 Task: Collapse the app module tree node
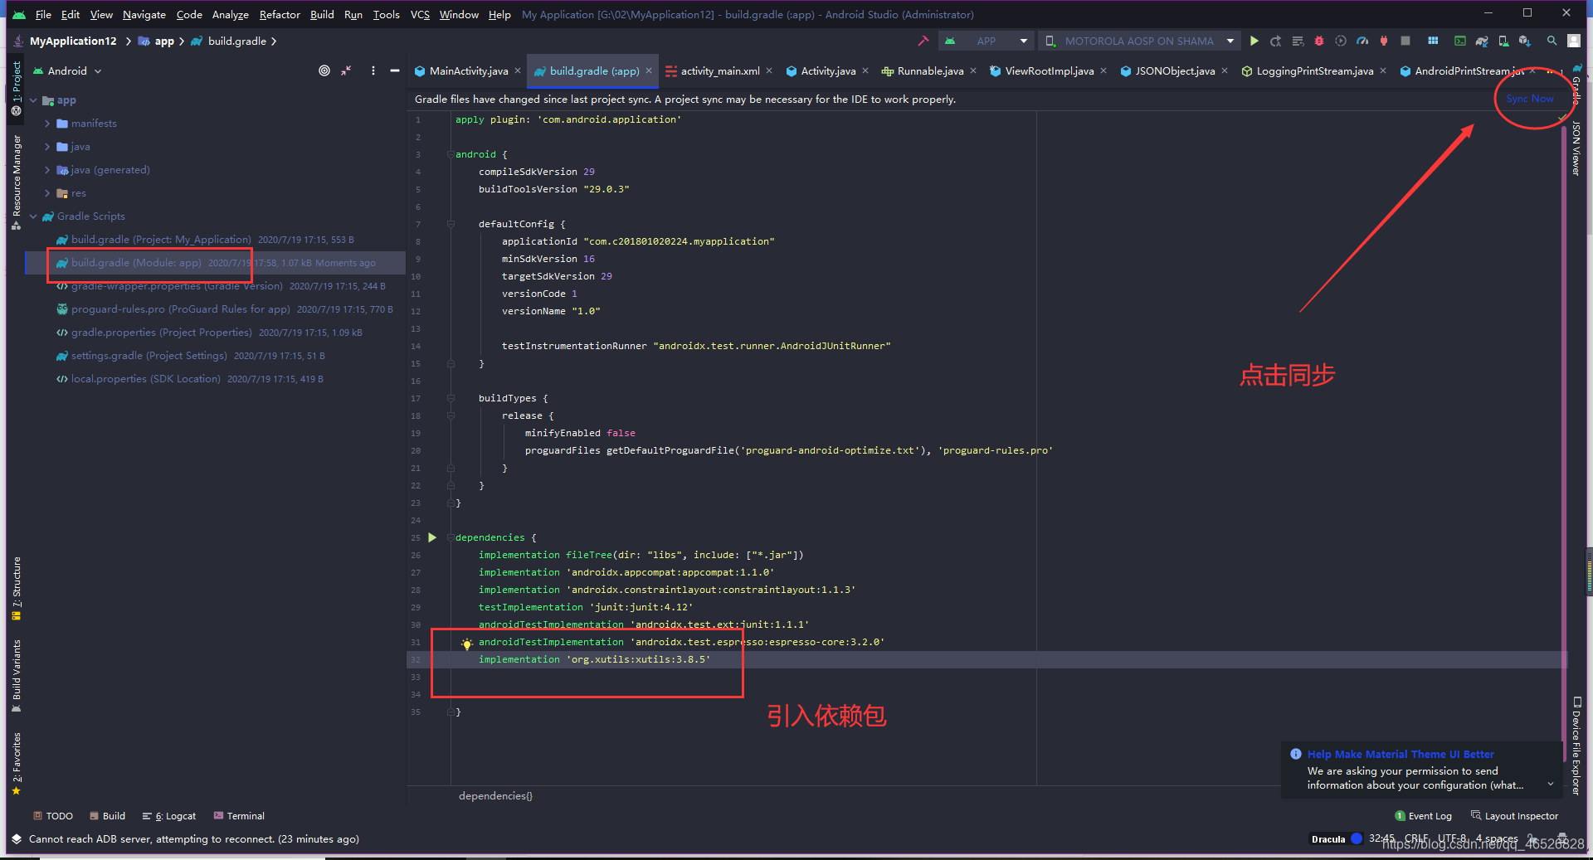(34, 100)
